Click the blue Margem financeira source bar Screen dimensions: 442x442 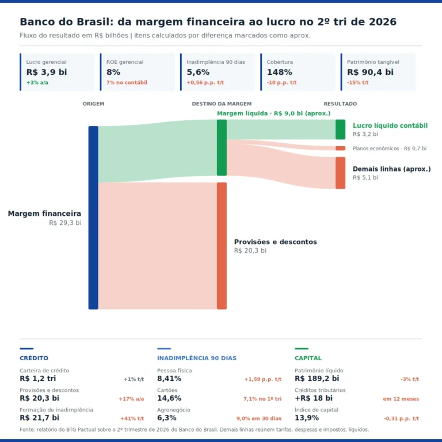tap(93, 218)
